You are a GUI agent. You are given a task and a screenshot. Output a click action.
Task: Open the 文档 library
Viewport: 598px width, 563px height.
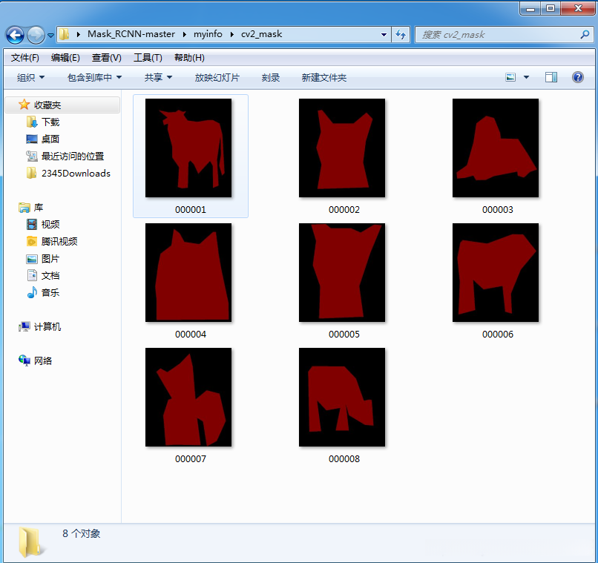click(50, 276)
